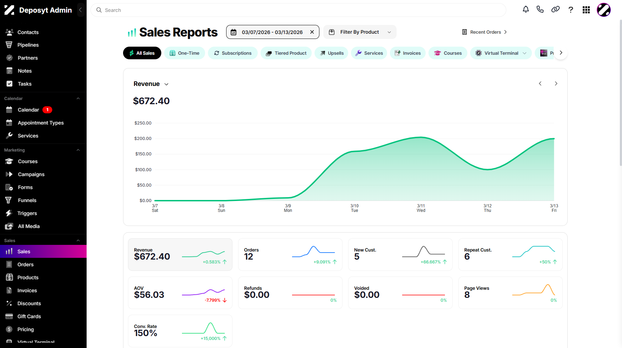This screenshot has width=622, height=348.
Task: Switch to the Invoices tab
Action: pyautogui.click(x=408, y=53)
